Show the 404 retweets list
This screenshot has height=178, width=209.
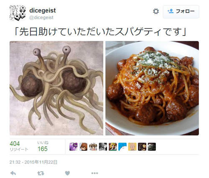(19, 146)
